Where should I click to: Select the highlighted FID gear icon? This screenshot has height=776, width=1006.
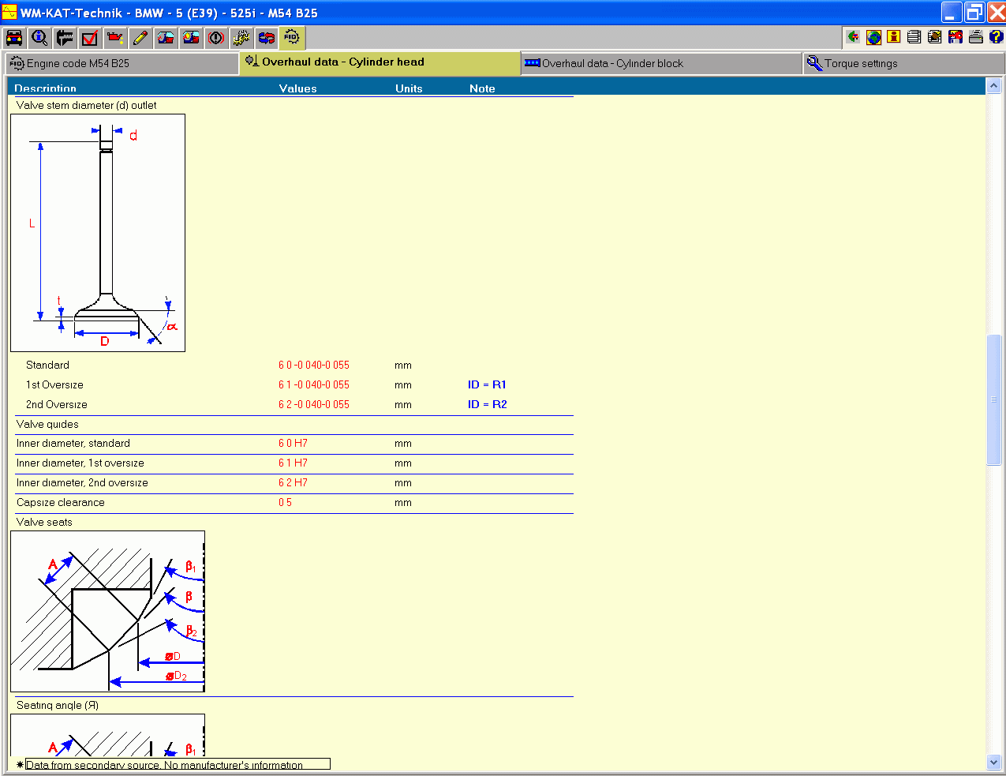tap(292, 37)
